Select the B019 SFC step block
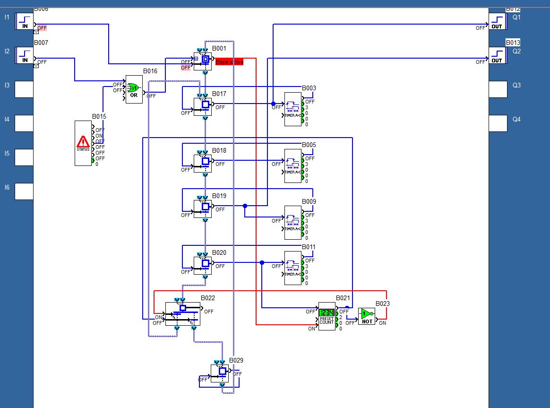This screenshot has width=550, height=408. click(203, 208)
